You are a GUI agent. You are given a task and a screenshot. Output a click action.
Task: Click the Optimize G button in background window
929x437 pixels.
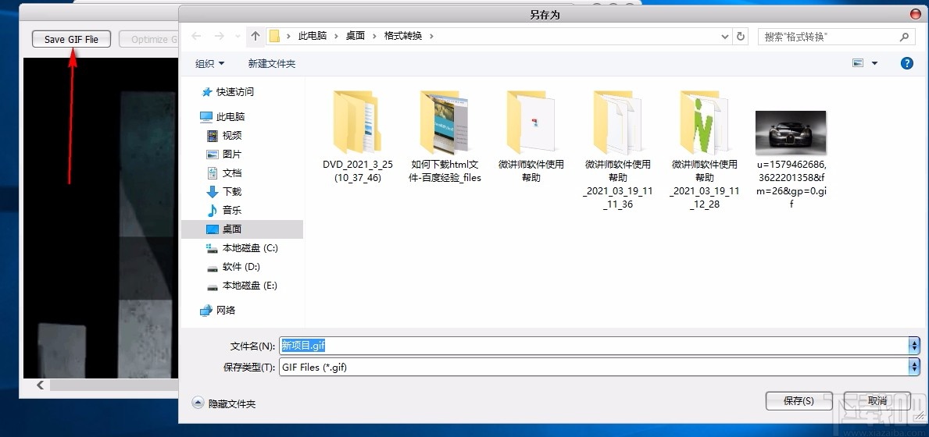149,39
